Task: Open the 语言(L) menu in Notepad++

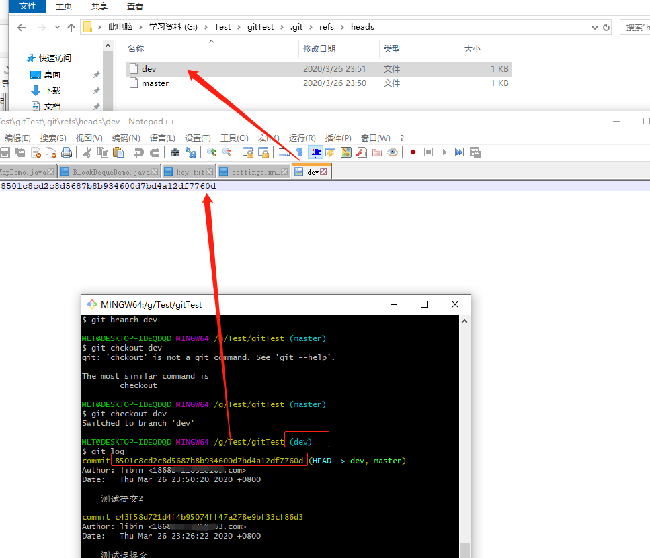Action: [x=163, y=138]
